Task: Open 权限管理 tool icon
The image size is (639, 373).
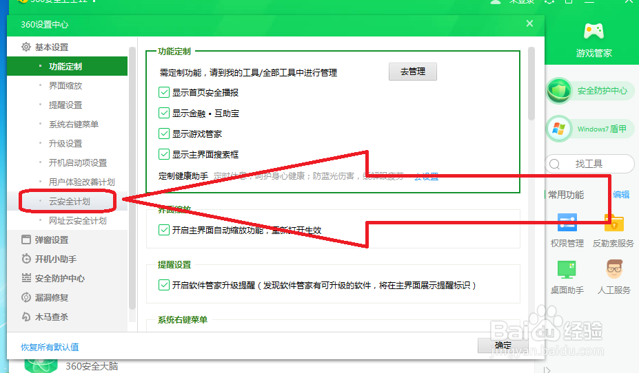Action: coord(567,222)
